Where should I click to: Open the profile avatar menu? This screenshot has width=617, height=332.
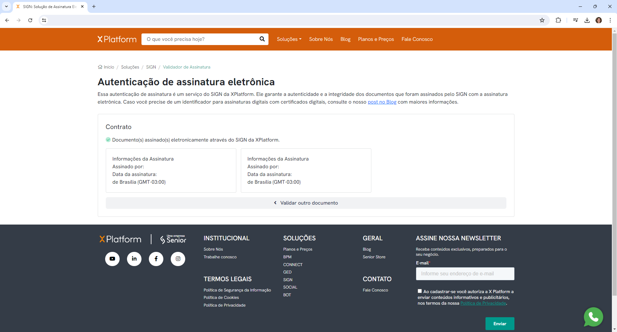tap(599, 20)
